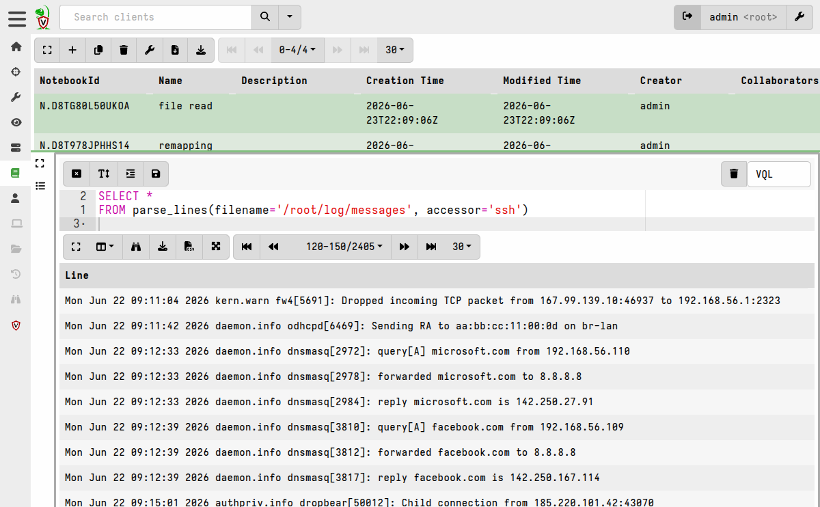Open history icon in sidebar

pyautogui.click(x=16, y=274)
